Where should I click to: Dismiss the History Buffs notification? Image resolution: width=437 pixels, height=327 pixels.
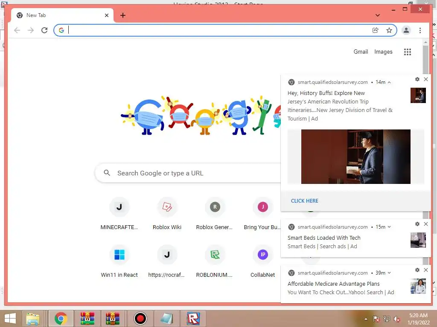pyautogui.click(x=426, y=79)
